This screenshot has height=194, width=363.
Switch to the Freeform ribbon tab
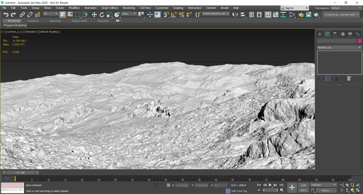[33, 21]
